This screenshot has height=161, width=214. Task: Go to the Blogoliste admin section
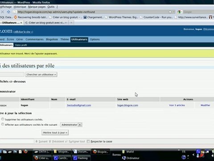point(52,39)
